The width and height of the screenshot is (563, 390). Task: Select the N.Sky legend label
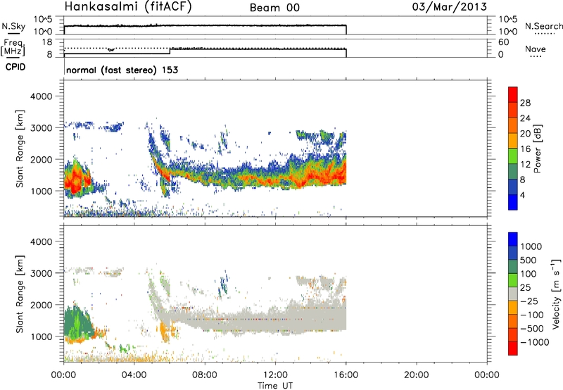tap(13, 26)
